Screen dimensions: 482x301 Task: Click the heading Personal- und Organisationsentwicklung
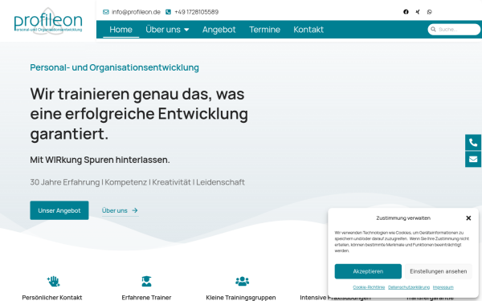114,67
